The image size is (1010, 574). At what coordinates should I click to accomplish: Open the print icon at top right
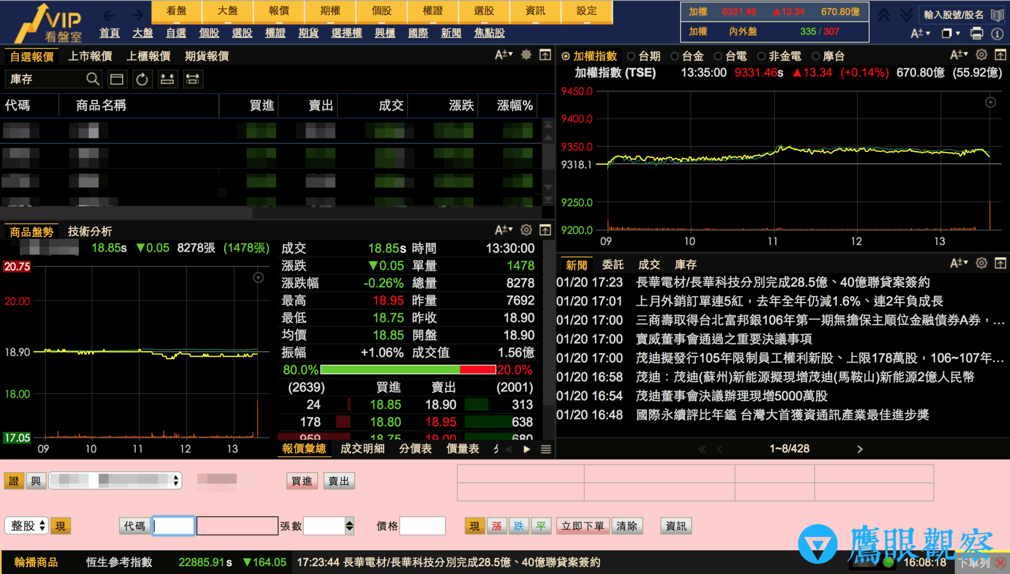click(x=976, y=33)
